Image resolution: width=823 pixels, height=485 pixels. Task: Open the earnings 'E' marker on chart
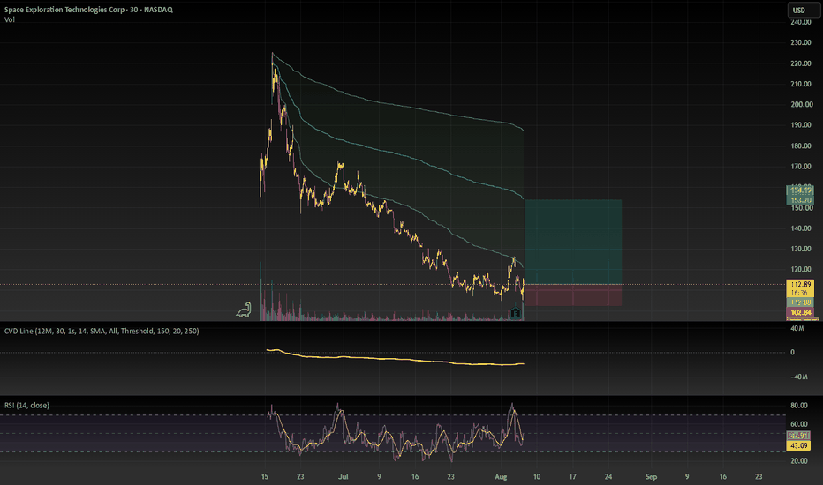[x=516, y=314]
